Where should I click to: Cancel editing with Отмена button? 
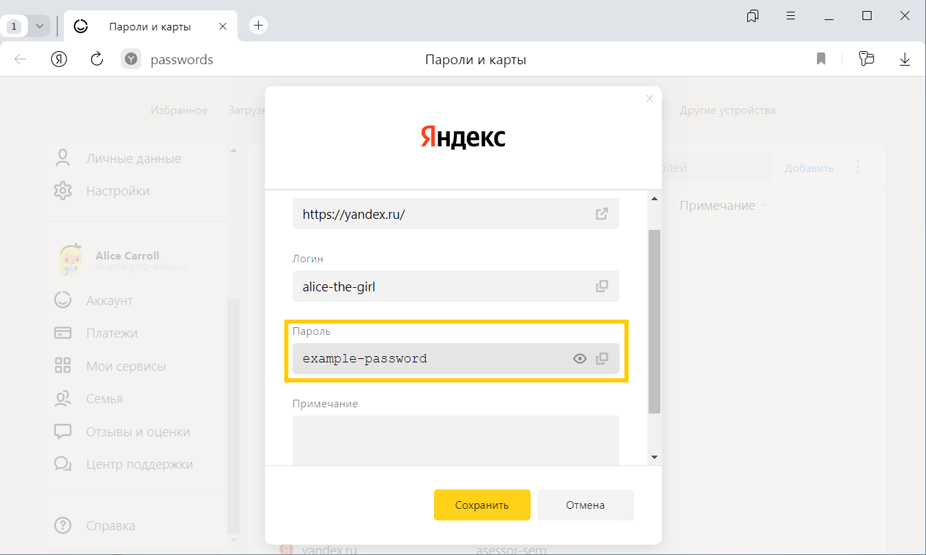point(585,505)
